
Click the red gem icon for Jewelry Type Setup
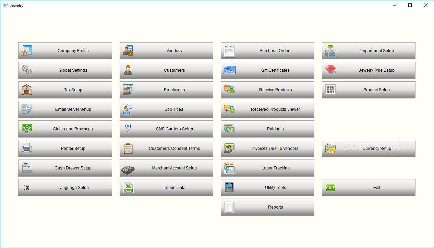330,70
